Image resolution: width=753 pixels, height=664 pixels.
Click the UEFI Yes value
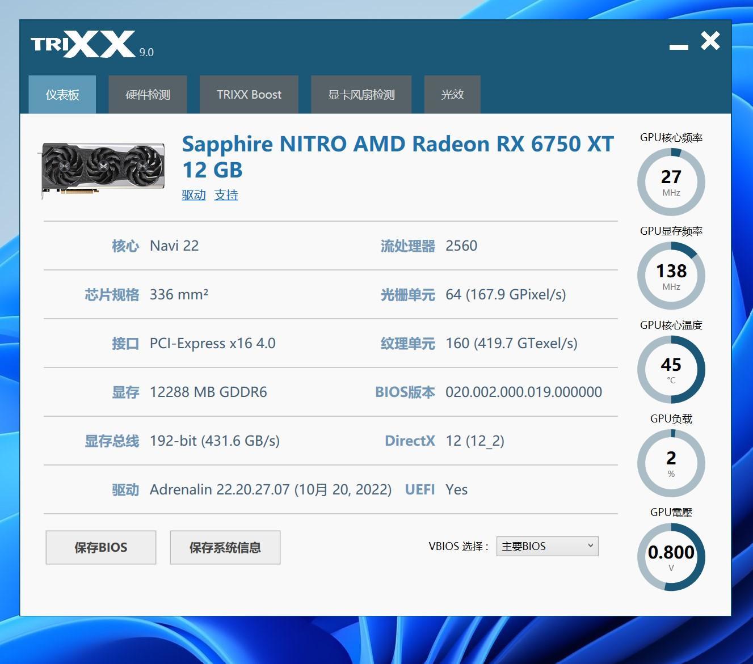click(457, 489)
